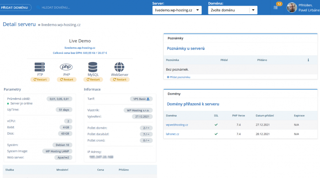Screen dimensions: 320x178
Task: Click the Server dropdown arrow
Action: [x=197, y=10]
